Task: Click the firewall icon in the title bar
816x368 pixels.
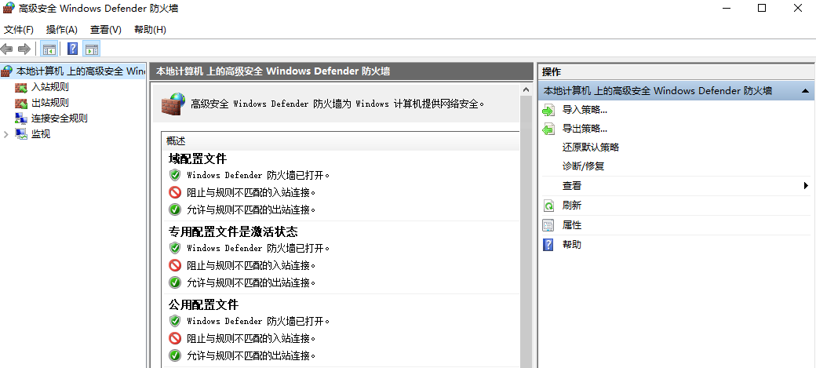Action: [x=9, y=9]
